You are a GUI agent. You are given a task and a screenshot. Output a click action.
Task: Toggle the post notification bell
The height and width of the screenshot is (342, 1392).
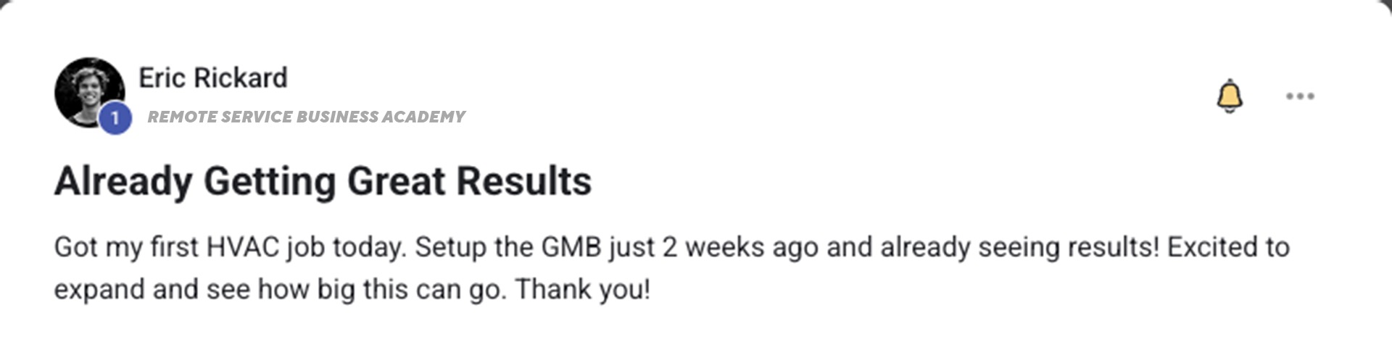(x=1229, y=96)
